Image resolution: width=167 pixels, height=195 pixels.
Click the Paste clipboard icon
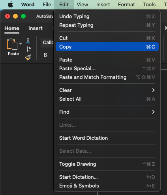(12, 44)
